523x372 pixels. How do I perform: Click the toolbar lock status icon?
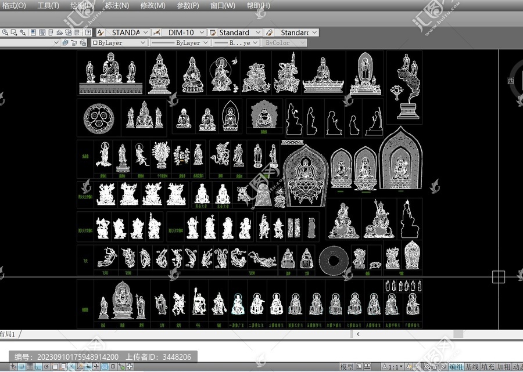[435, 367]
